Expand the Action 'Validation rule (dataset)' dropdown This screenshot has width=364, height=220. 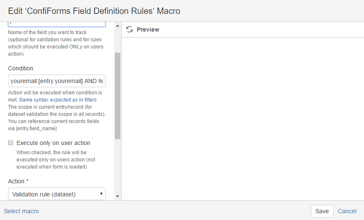click(x=57, y=194)
